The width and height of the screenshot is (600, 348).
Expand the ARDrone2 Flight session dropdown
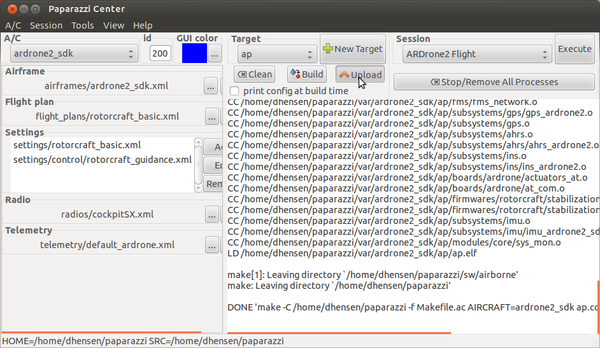[x=477, y=54]
